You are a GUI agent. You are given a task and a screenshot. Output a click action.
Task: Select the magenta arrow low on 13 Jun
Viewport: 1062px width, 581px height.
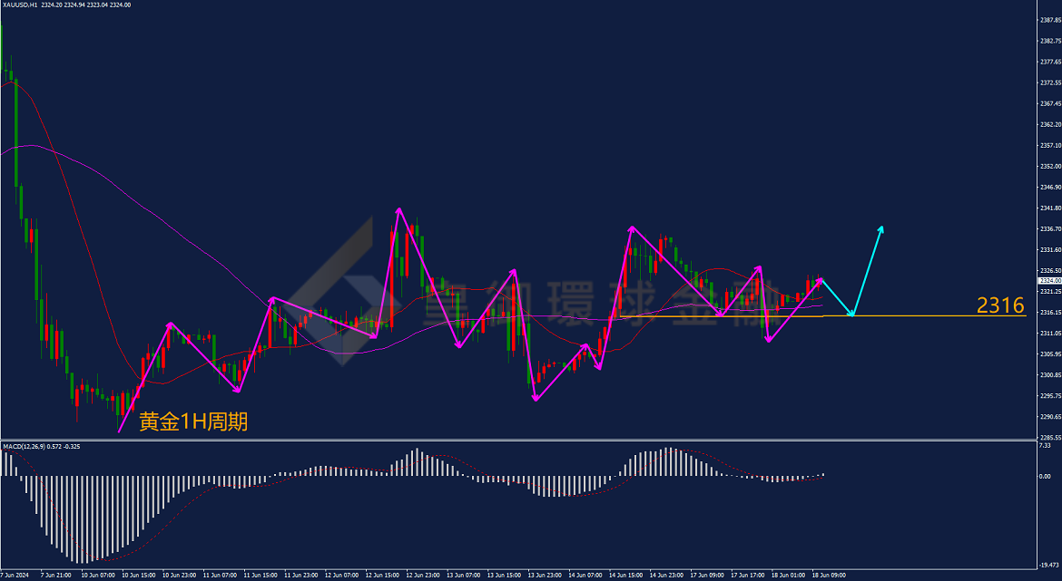536,399
